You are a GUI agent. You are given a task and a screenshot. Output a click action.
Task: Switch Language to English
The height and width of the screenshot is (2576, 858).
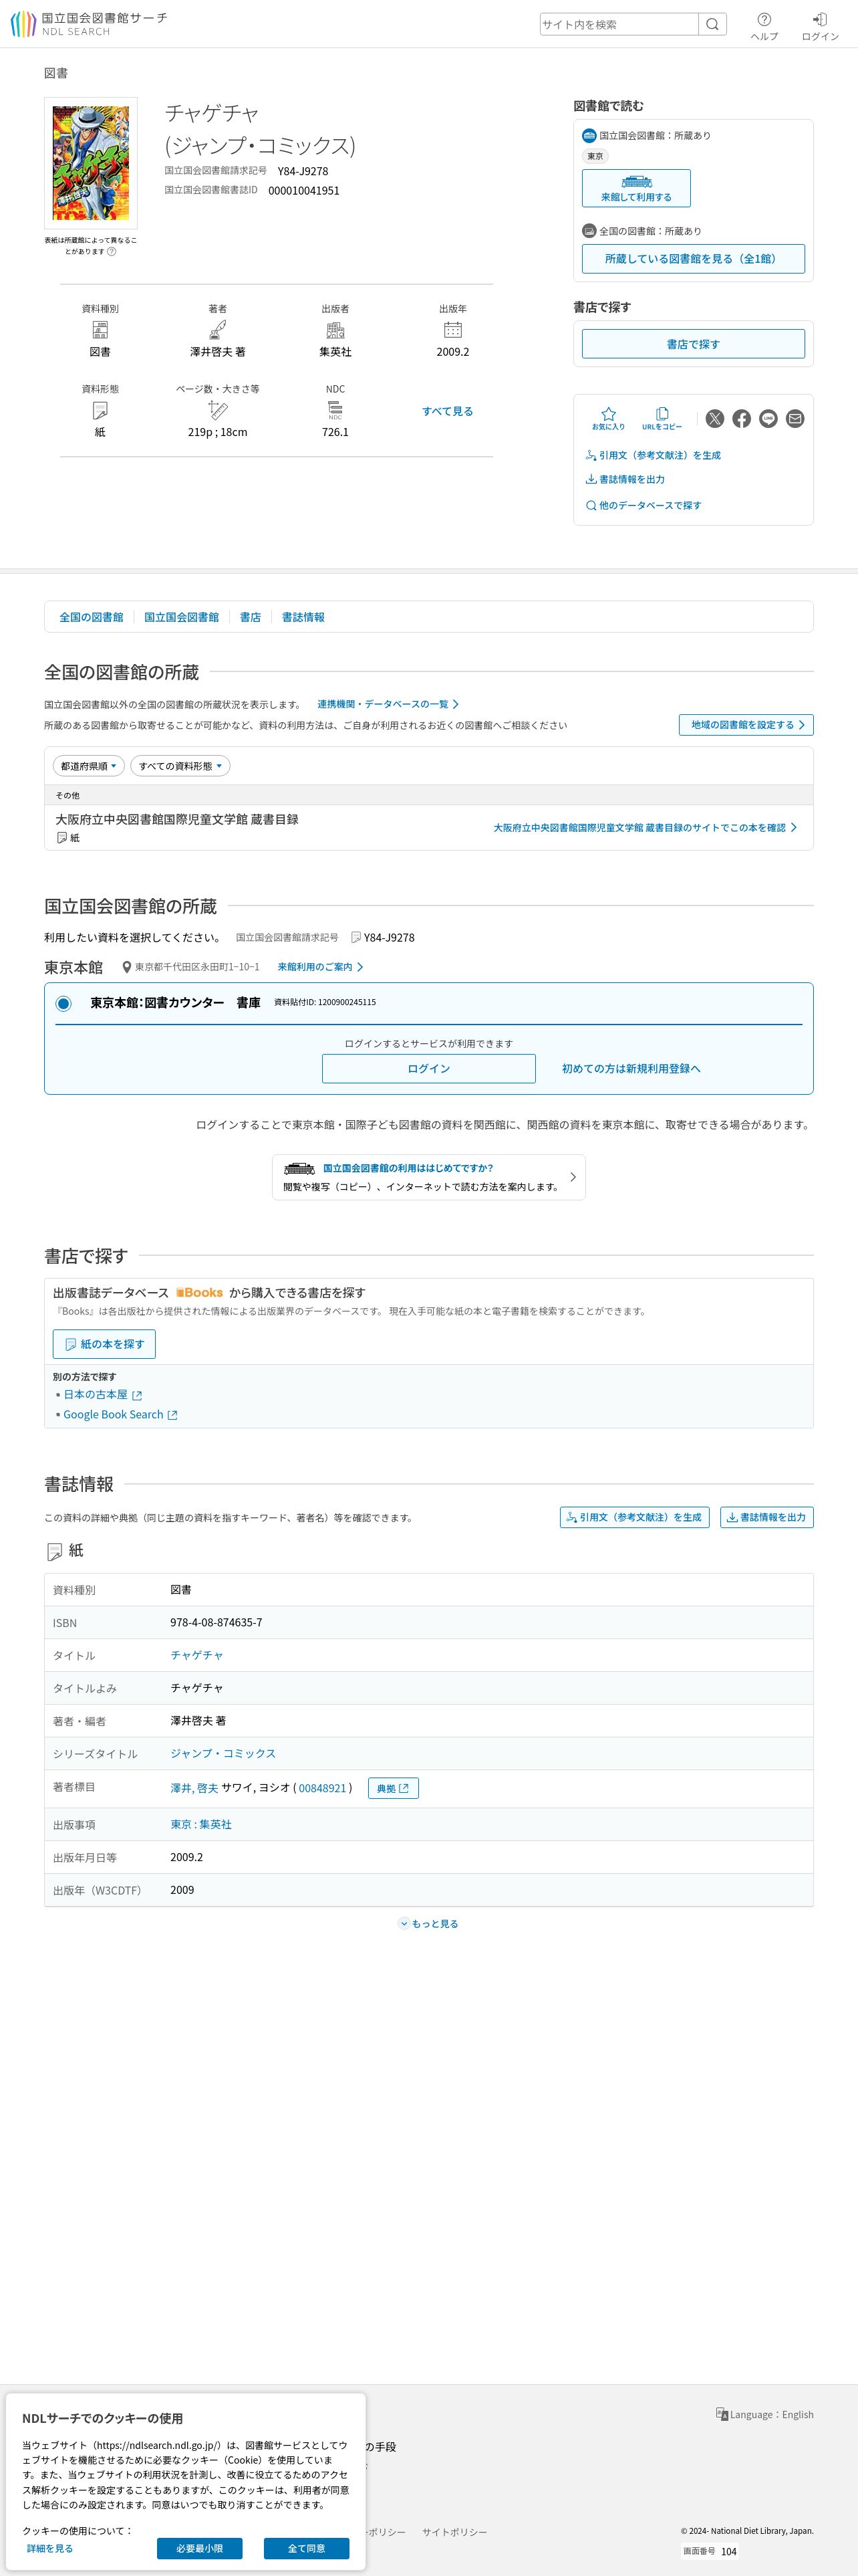pos(764,2414)
